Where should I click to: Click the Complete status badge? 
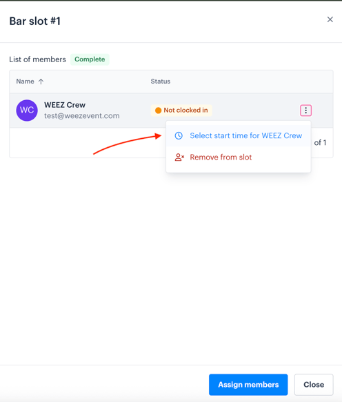click(90, 59)
